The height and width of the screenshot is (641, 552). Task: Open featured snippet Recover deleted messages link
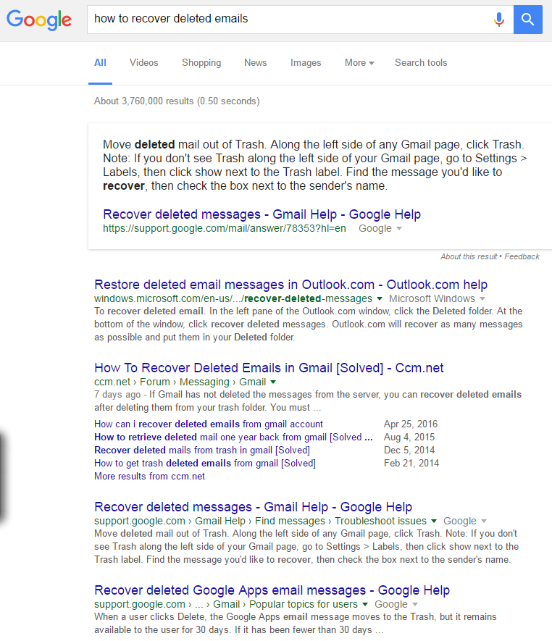pos(262,214)
